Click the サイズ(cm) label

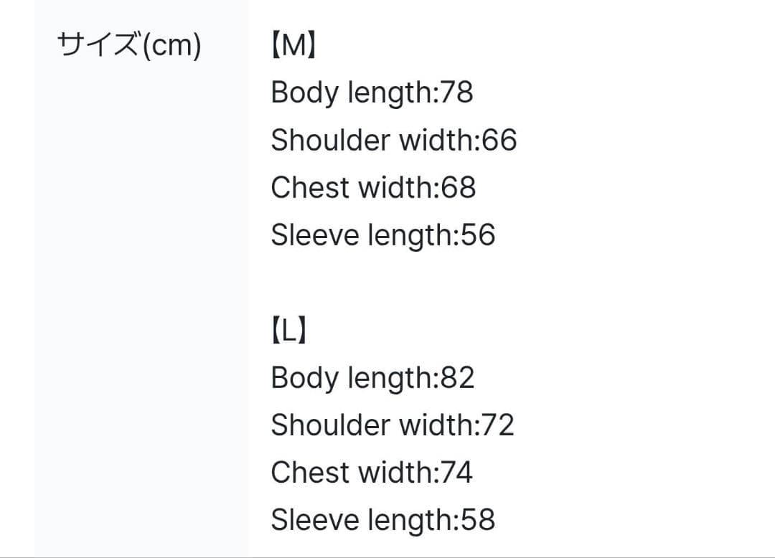pyautogui.click(x=129, y=47)
